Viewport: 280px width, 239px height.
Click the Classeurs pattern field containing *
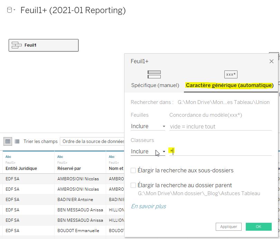220,151
